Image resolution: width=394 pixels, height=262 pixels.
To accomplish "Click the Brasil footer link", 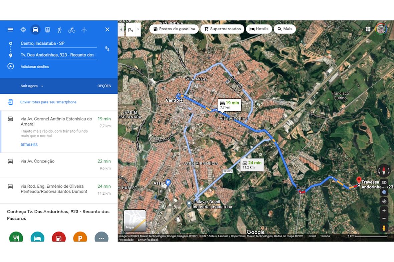I will (x=312, y=236).
